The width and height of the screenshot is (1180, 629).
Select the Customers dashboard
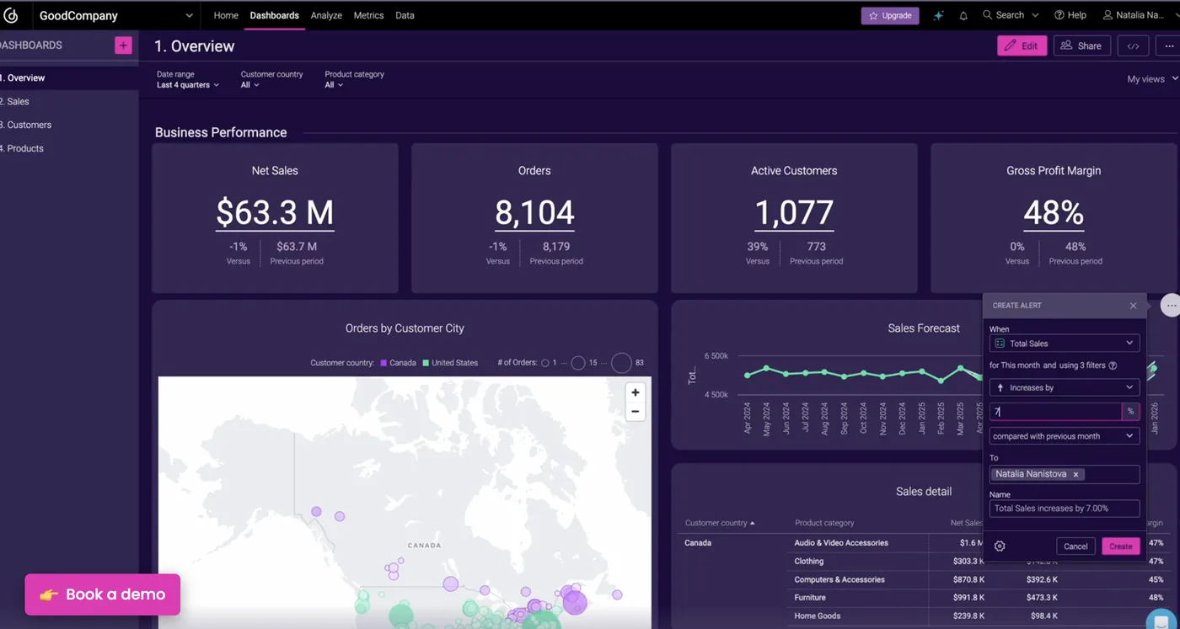pyautogui.click(x=69, y=125)
